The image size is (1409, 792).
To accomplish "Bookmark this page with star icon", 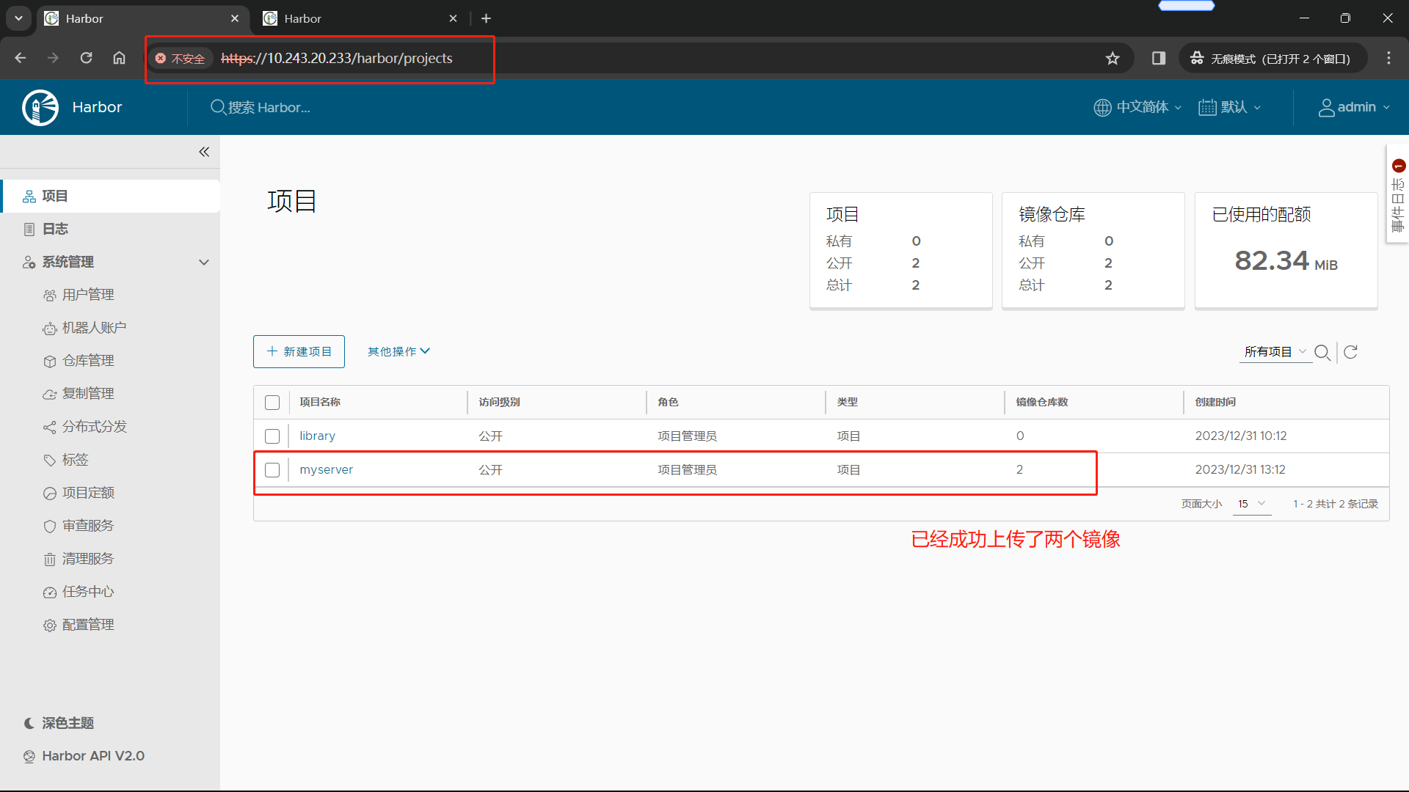I will coord(1113,58).
